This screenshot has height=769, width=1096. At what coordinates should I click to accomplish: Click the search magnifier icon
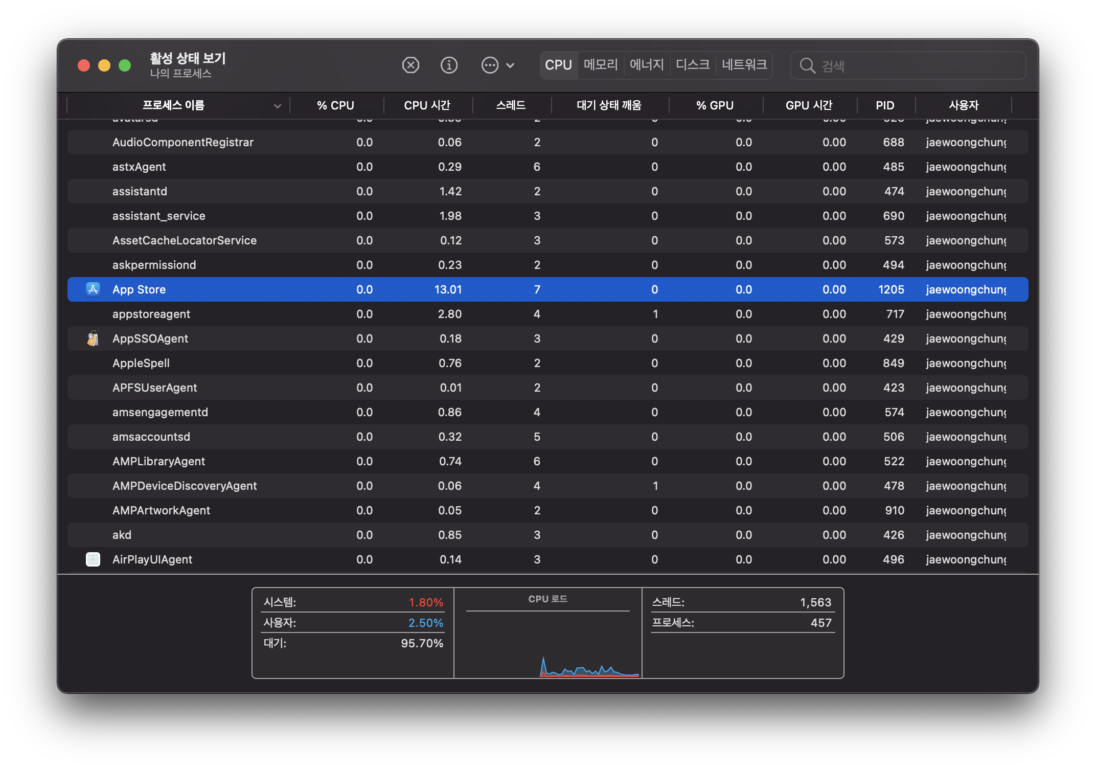807,66
